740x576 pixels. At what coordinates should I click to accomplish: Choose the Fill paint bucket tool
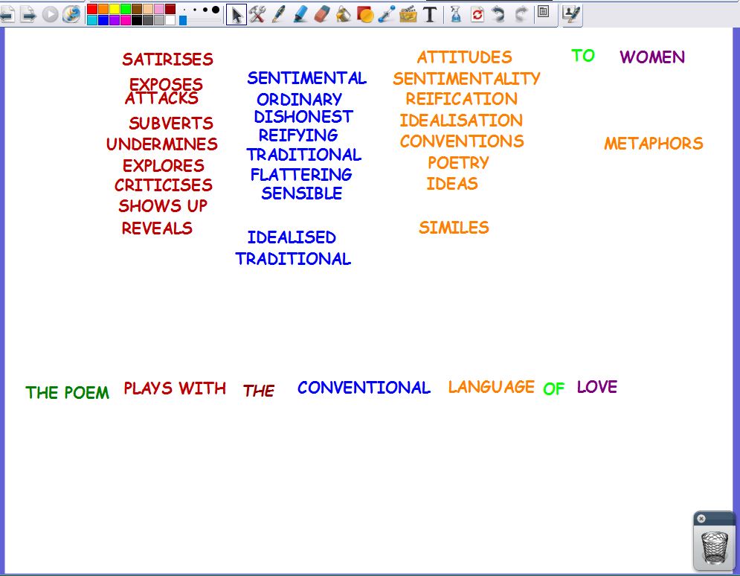point(343,14)
